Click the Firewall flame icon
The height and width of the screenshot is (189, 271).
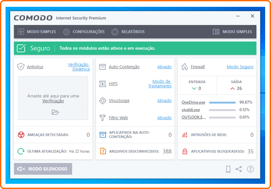185,67
